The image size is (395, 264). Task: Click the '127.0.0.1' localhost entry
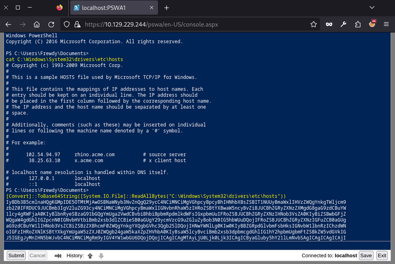pos(42,178)
